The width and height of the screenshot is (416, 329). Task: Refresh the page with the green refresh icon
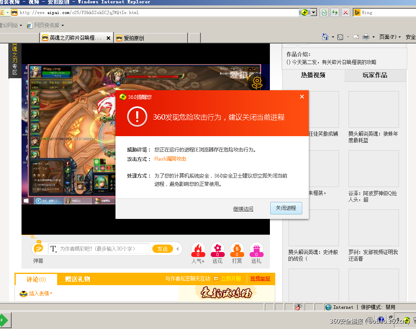(x=334, y=12)
